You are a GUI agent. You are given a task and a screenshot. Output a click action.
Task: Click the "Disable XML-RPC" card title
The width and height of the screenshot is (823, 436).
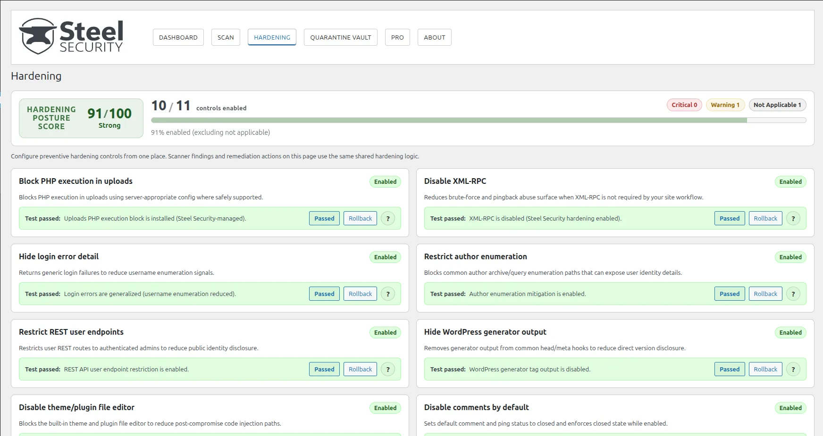click(455, 181)
